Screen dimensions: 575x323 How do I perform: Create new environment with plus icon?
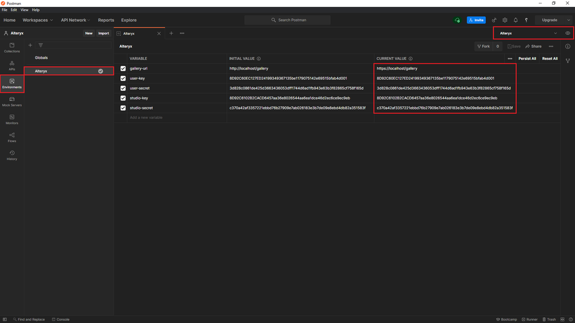tap(30, 45)
